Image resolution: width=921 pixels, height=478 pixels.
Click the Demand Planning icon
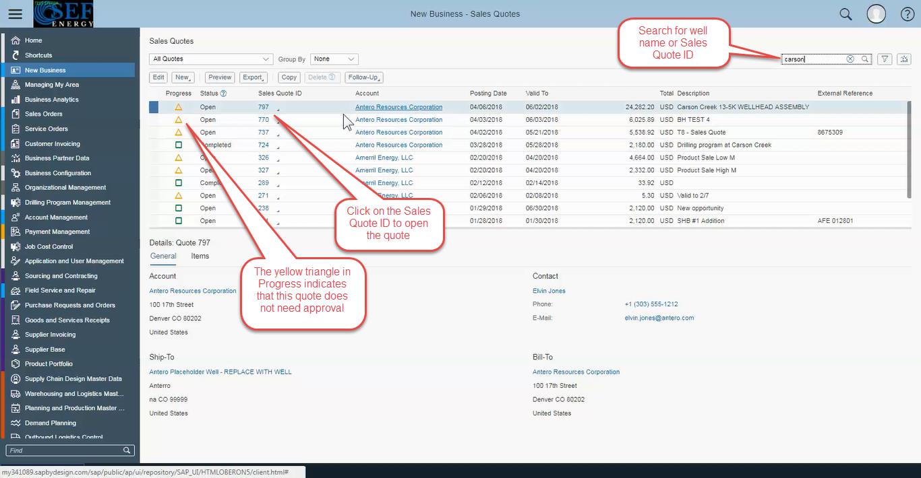click(x=16, y=423)
